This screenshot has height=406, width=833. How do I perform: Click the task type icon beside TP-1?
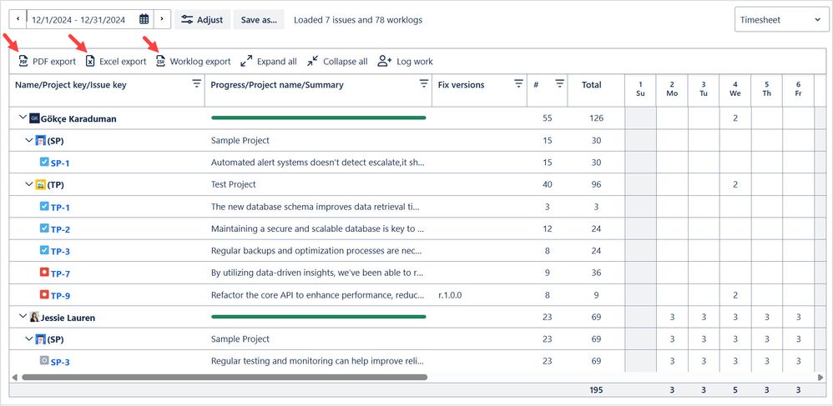44,206
